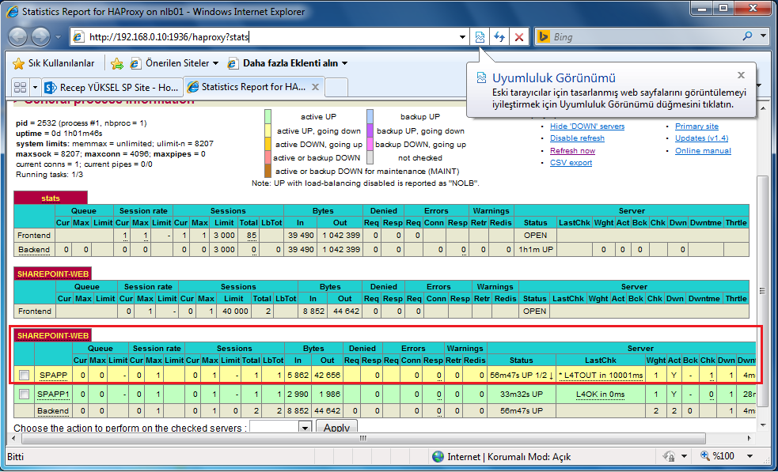Click the SPAPP server name

coord(53,376)
